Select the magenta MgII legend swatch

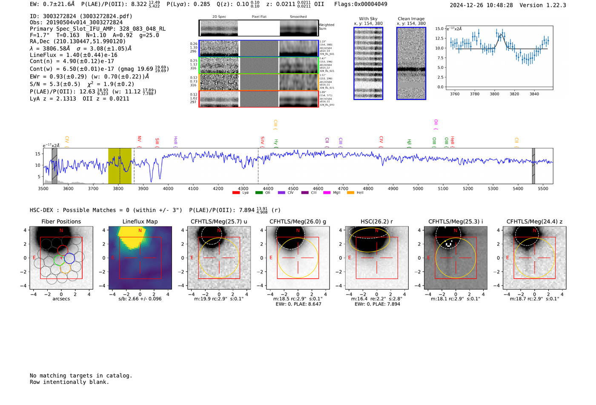click(x=327, y=193)
